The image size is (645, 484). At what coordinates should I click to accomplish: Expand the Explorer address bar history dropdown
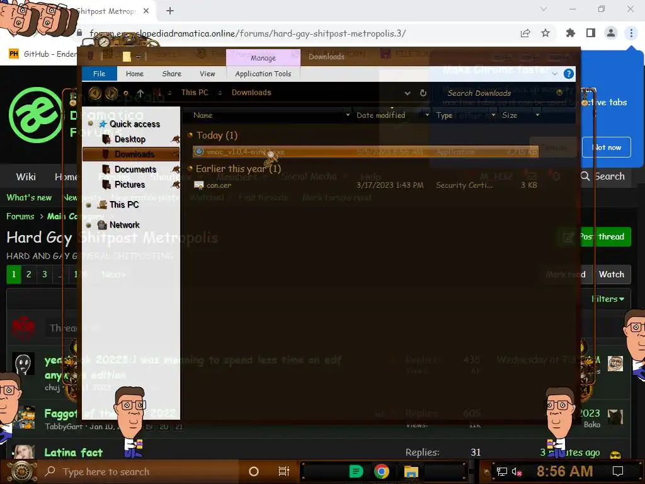point(408,93)
